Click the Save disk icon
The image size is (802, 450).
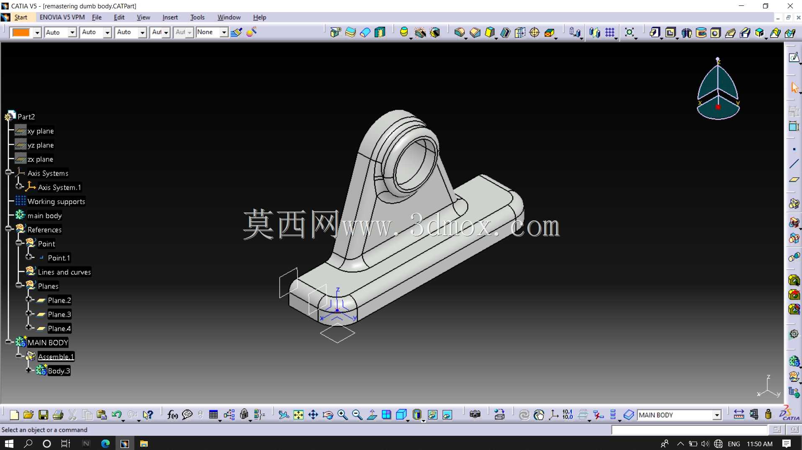[x=43, y=414]
